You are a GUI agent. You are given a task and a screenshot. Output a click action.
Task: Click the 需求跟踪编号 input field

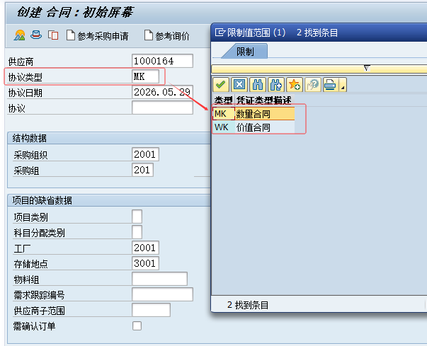tap(162, 294)
